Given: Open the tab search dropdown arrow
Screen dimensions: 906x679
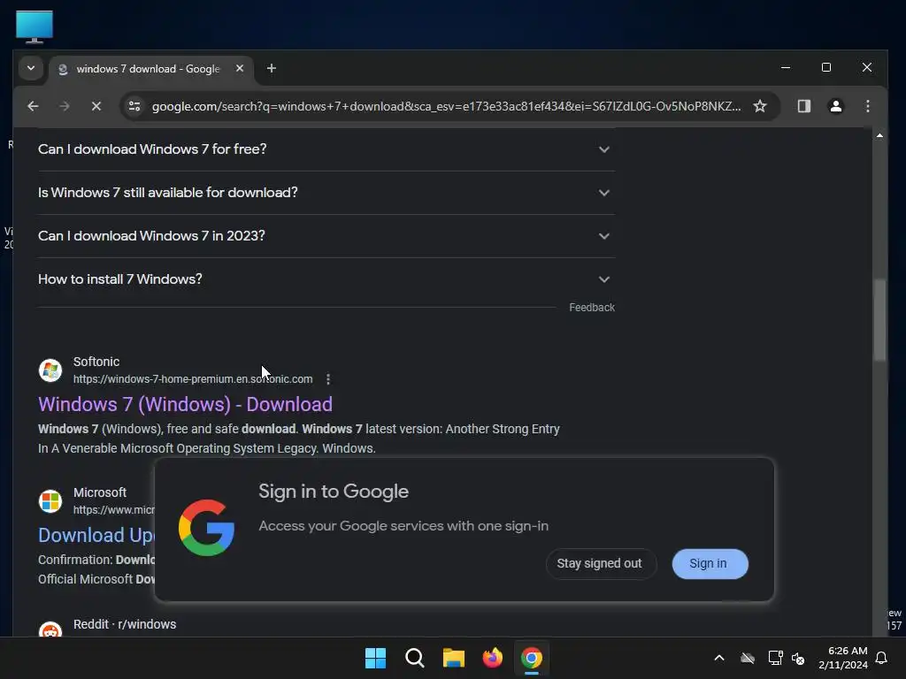Looking at the screenshot, I should pos(31,68).
